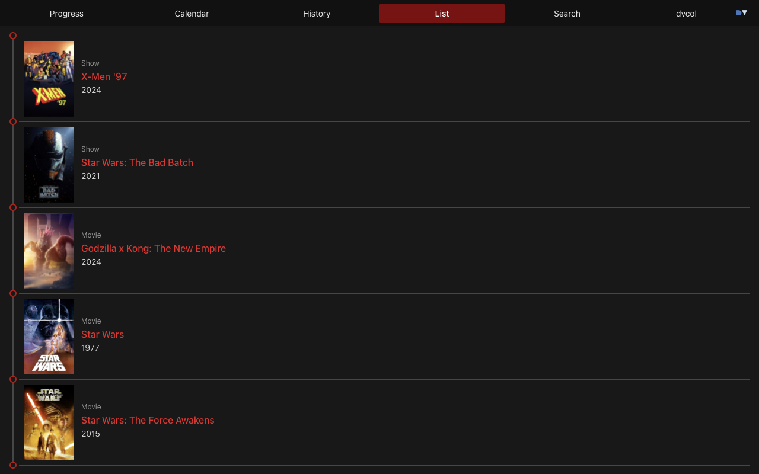The image size is (759, 474).
Task: Click the blue avatar logo icon
Action: 737,12
